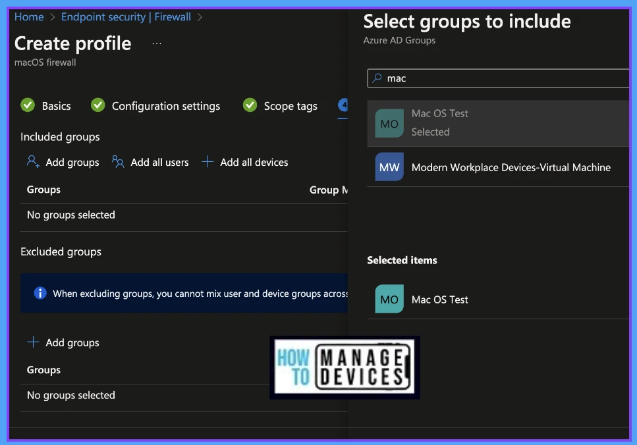Click the two-people icon for Add all users
This screenshot has height=445, width=637.
118,161
